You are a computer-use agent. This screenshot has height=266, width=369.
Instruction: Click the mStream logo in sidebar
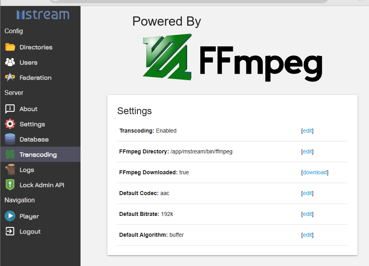(43, 14)
